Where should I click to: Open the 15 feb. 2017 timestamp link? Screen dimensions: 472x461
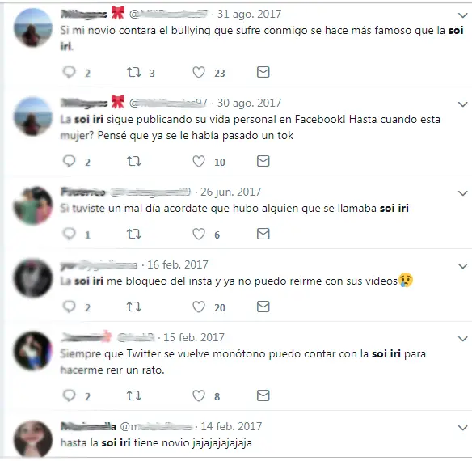(x=194, y=337)
